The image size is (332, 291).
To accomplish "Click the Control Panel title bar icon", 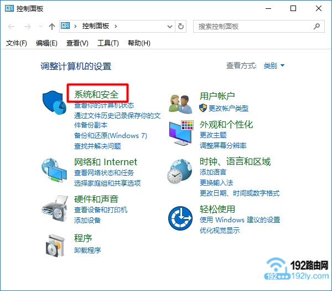I will 9,8.
